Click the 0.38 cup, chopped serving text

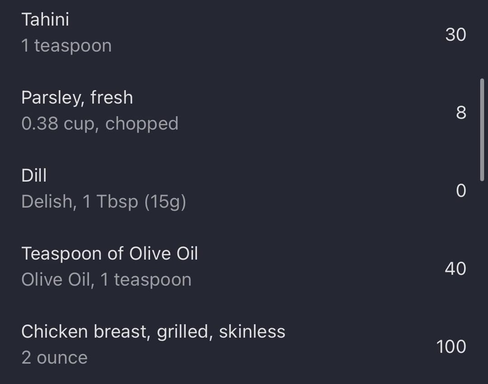point(100,124)
